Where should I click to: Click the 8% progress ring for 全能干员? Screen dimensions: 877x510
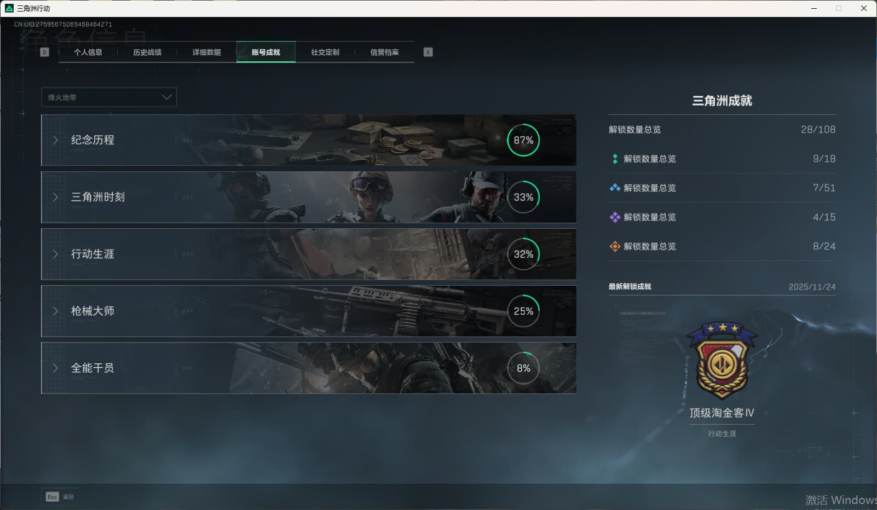(523, 368)
